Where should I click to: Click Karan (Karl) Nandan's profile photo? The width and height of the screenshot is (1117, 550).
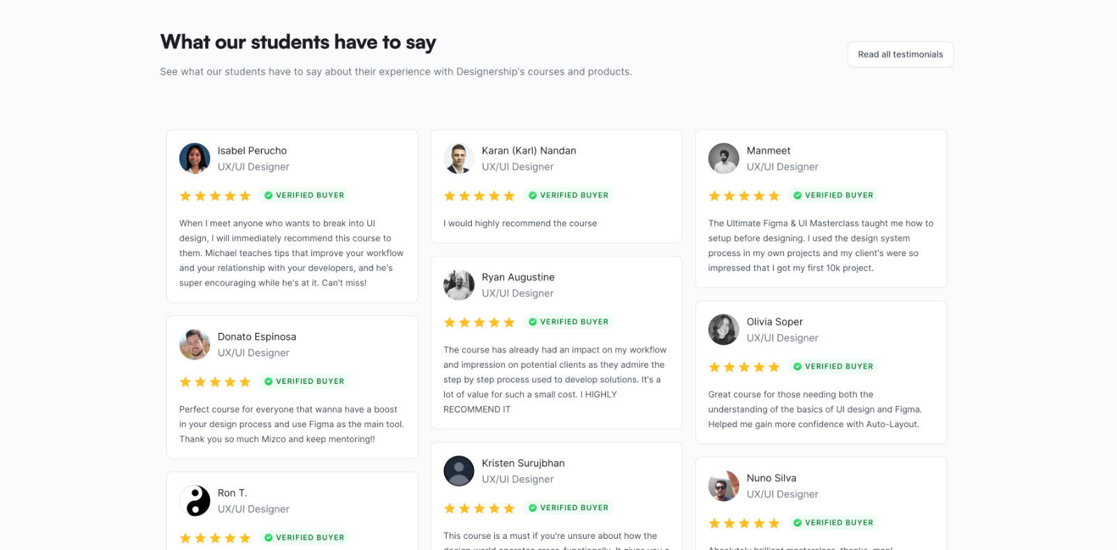pos(459,158)
